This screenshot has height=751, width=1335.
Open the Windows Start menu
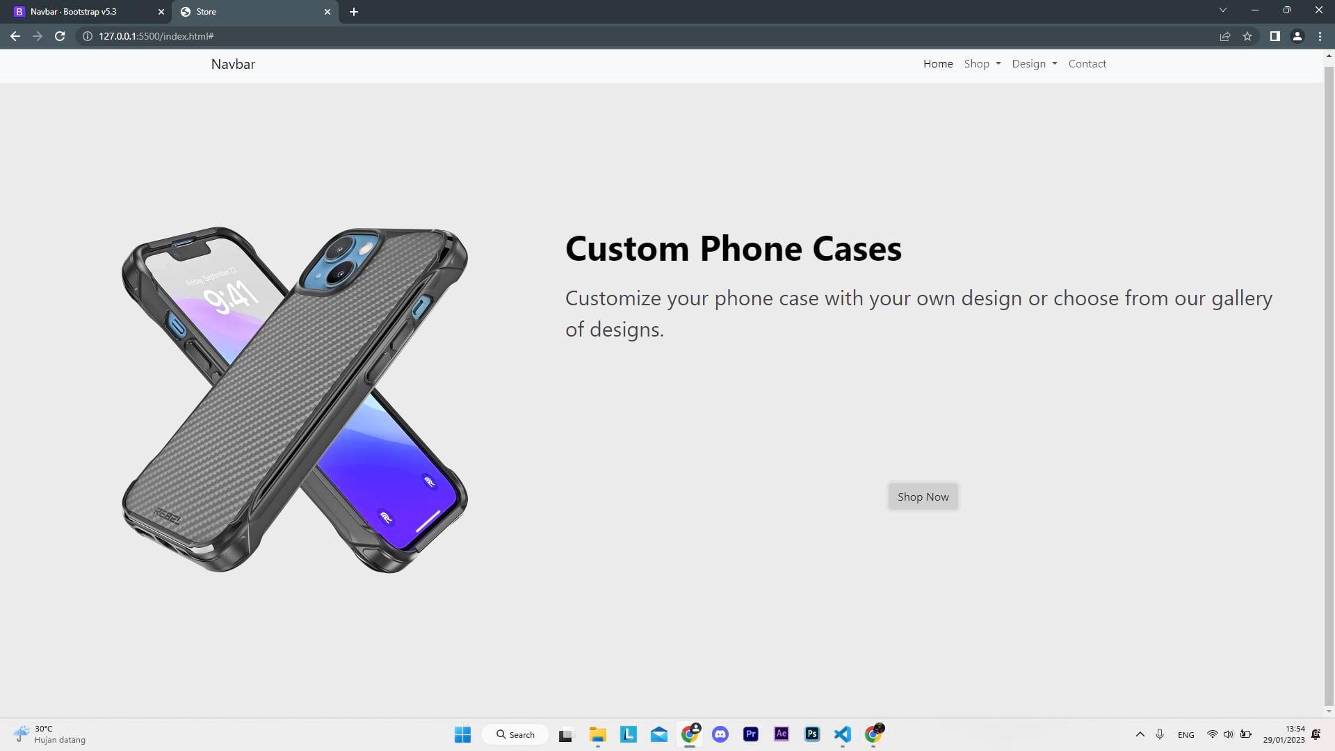[x=462, y=734]
